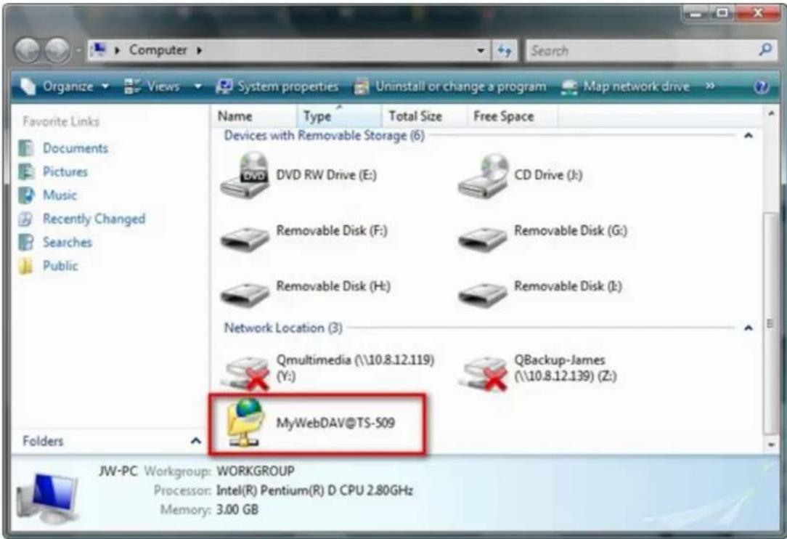Click the Searches icon in sidebar

pyautogui.click(x=26, y=242)
